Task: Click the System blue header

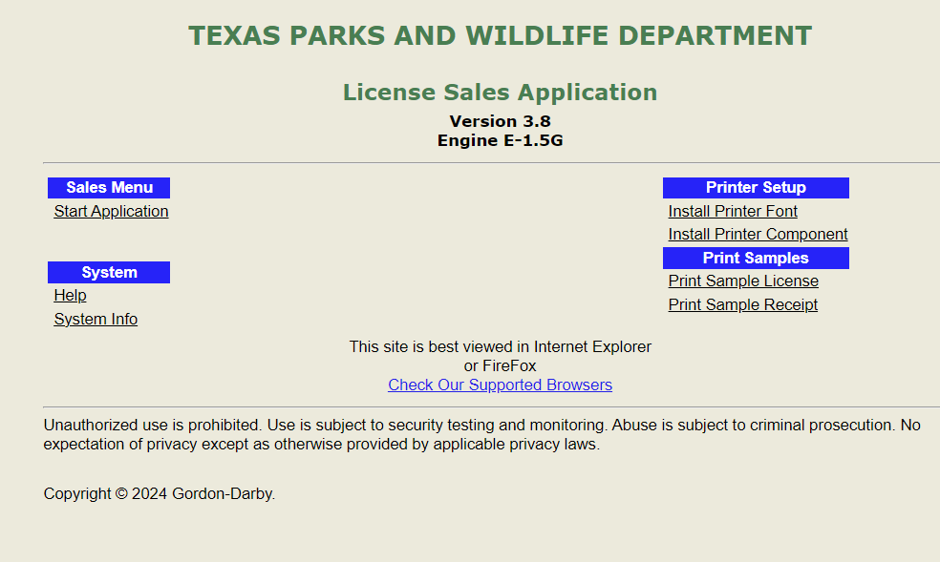Action: pyautogui.click(x=109, y=273)
